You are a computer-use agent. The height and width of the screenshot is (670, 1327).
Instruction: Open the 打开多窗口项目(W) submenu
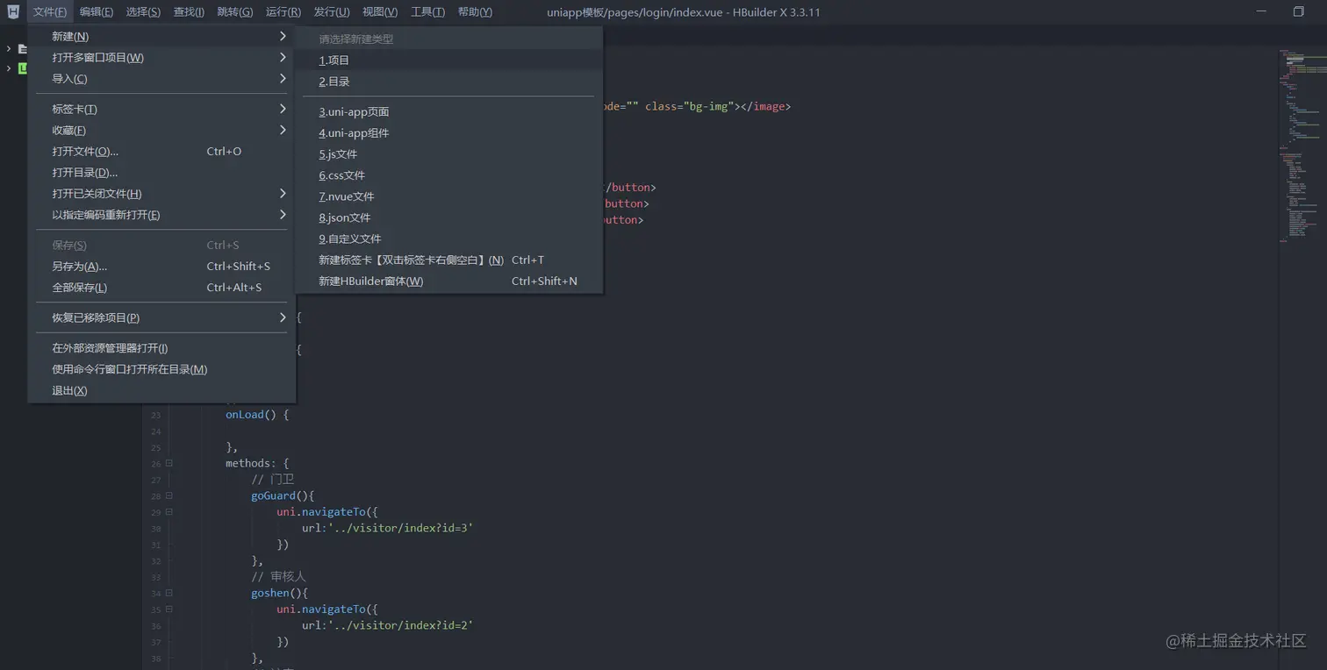[161, 57]
